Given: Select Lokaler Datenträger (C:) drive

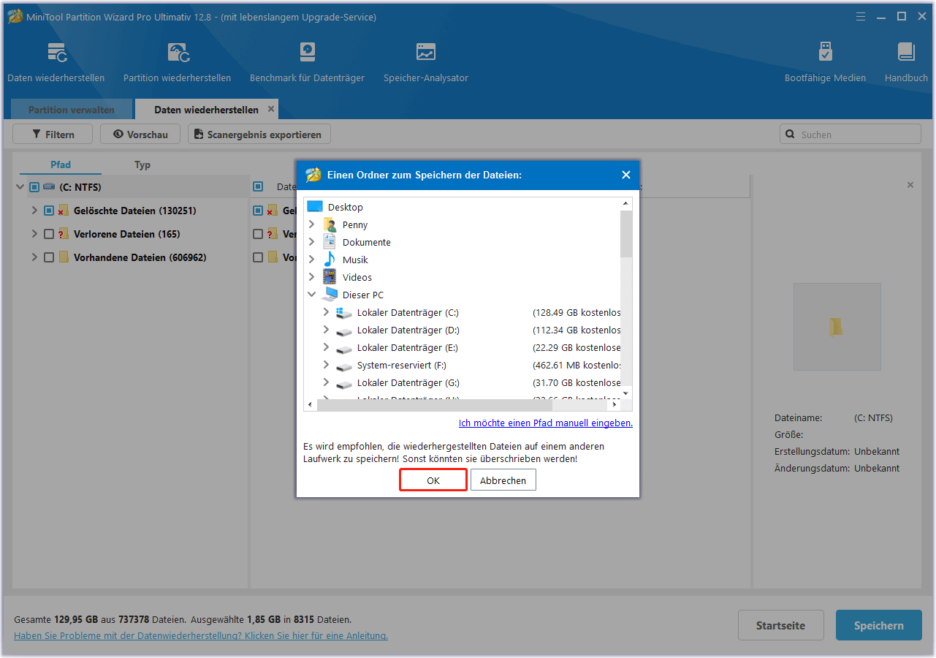Looking at the screenshot, I should (x=408, y=312).
